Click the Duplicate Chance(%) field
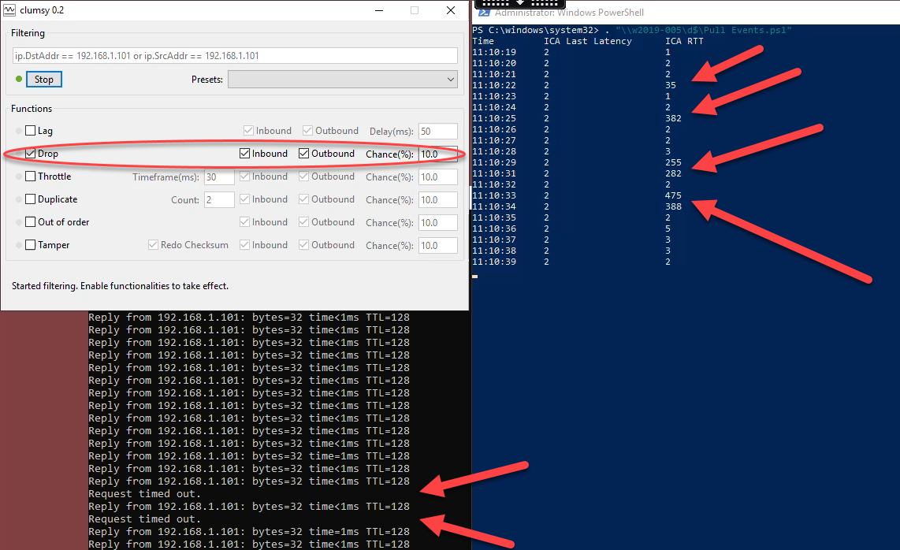Image resolution: width=900 pixels, height=550 pixels. [438, 200]
